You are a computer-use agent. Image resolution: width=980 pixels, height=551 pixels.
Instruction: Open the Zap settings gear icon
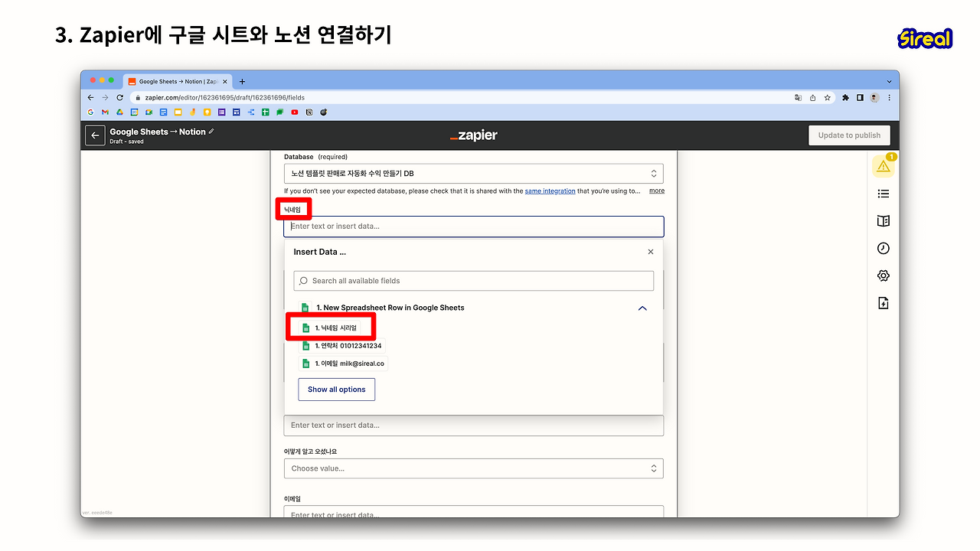884,275
